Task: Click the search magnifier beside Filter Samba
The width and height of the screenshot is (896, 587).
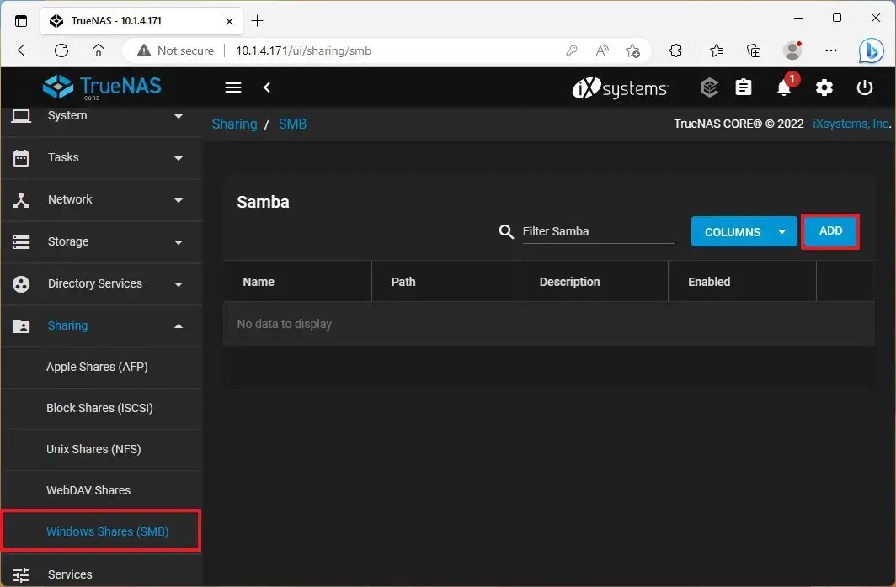Action: pyautogui.click(x=505, y=231)
